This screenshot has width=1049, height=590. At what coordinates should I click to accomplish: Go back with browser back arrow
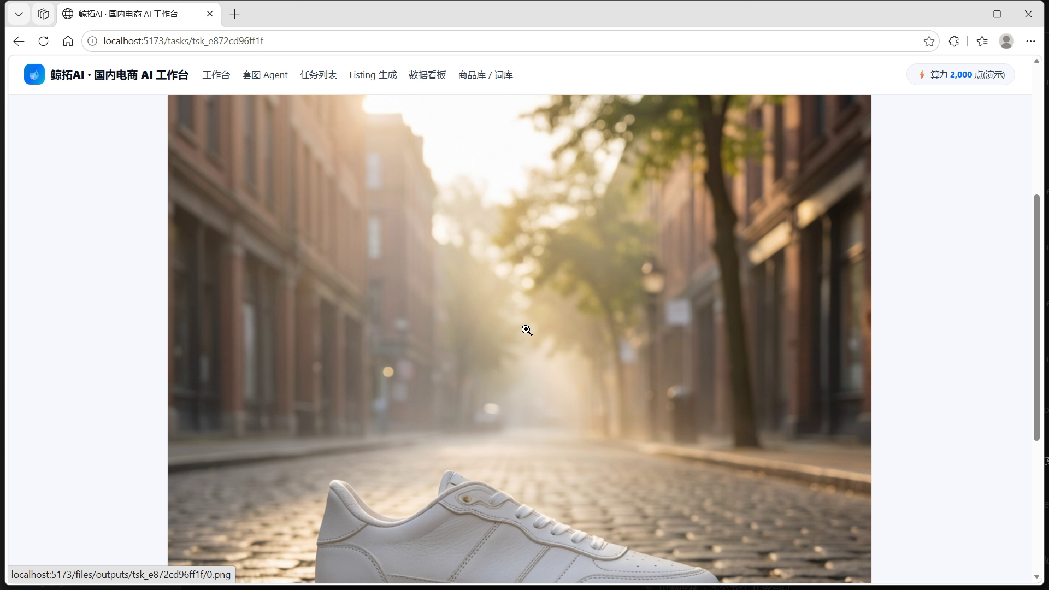[19, 41]
